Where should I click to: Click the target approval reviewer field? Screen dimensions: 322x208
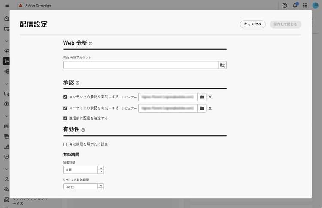(x=168, y=108)
